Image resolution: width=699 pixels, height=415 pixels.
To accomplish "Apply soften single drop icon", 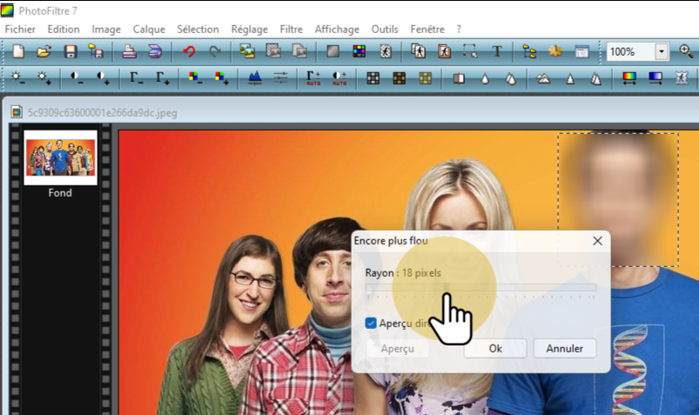I will [x=485, y=79].
